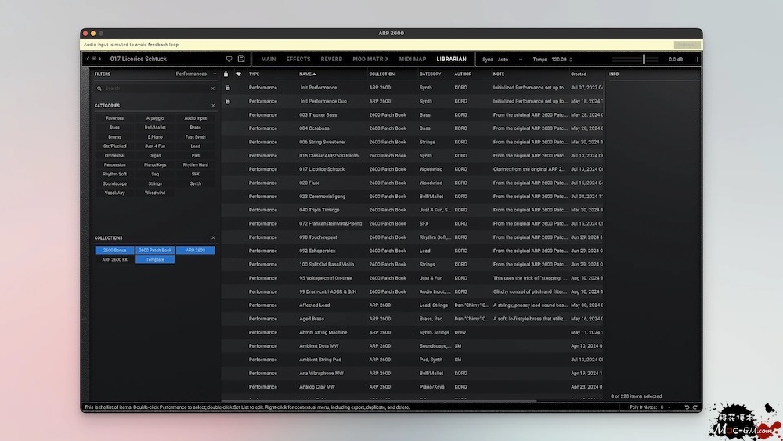Deselect the Template collection
This screenshot has height=441, width=783.
click(155, 260)
